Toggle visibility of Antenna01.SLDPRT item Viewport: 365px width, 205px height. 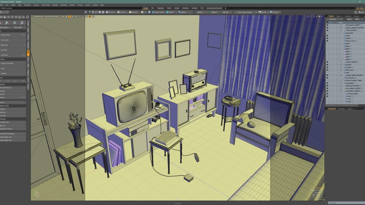click(x=328, y=25)
